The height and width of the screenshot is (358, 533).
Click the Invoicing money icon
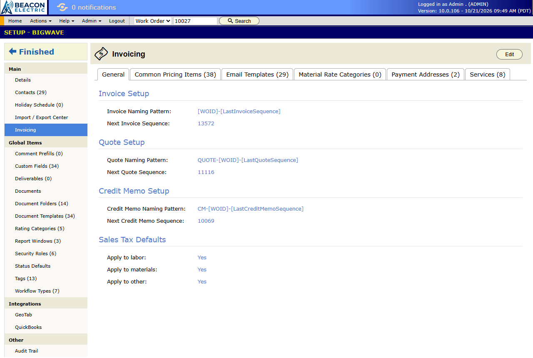pos(101,54)
